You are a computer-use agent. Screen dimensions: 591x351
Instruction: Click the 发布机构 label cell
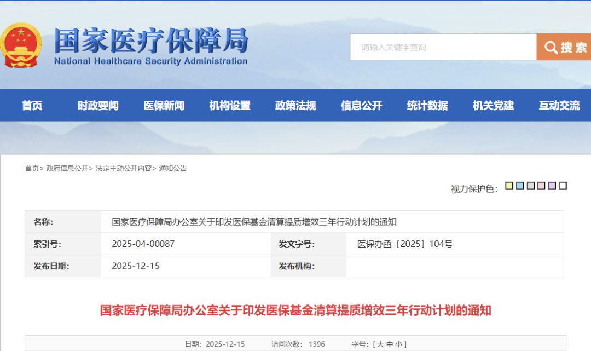pyautogui.click(x=308, y=266)
